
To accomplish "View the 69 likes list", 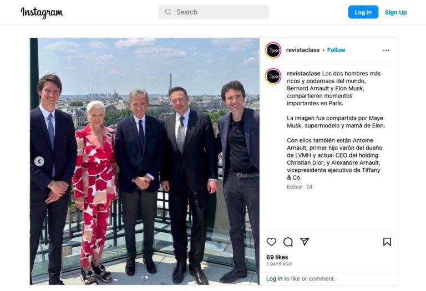I will click(277, 257).
